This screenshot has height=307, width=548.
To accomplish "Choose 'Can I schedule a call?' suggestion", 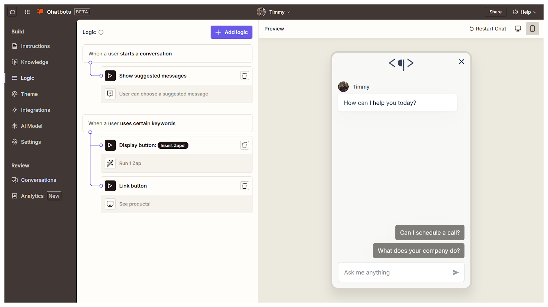I will [x=429, y=233].
